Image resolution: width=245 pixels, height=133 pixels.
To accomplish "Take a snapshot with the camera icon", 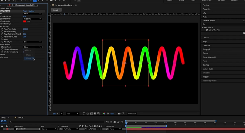I will pyautogui.click(x=119, y=113).
